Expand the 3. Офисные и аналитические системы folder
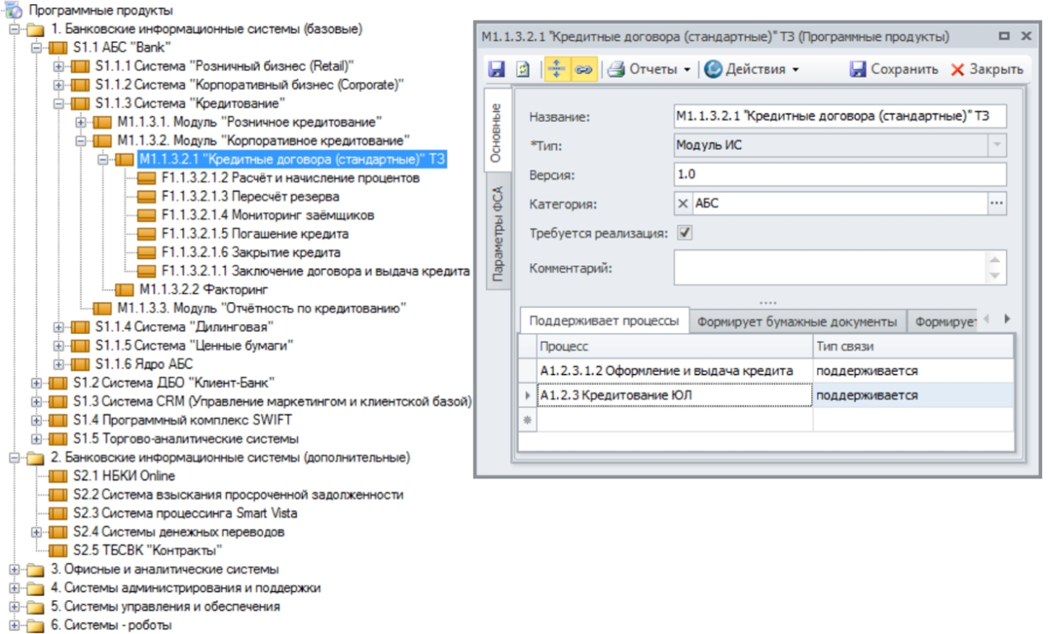The image size is (1048, 634). click(14, 569)
